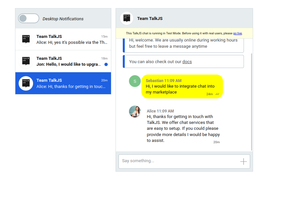Open the 'go live' link in test banner
The image size is (294, 205).
(237, 33)
